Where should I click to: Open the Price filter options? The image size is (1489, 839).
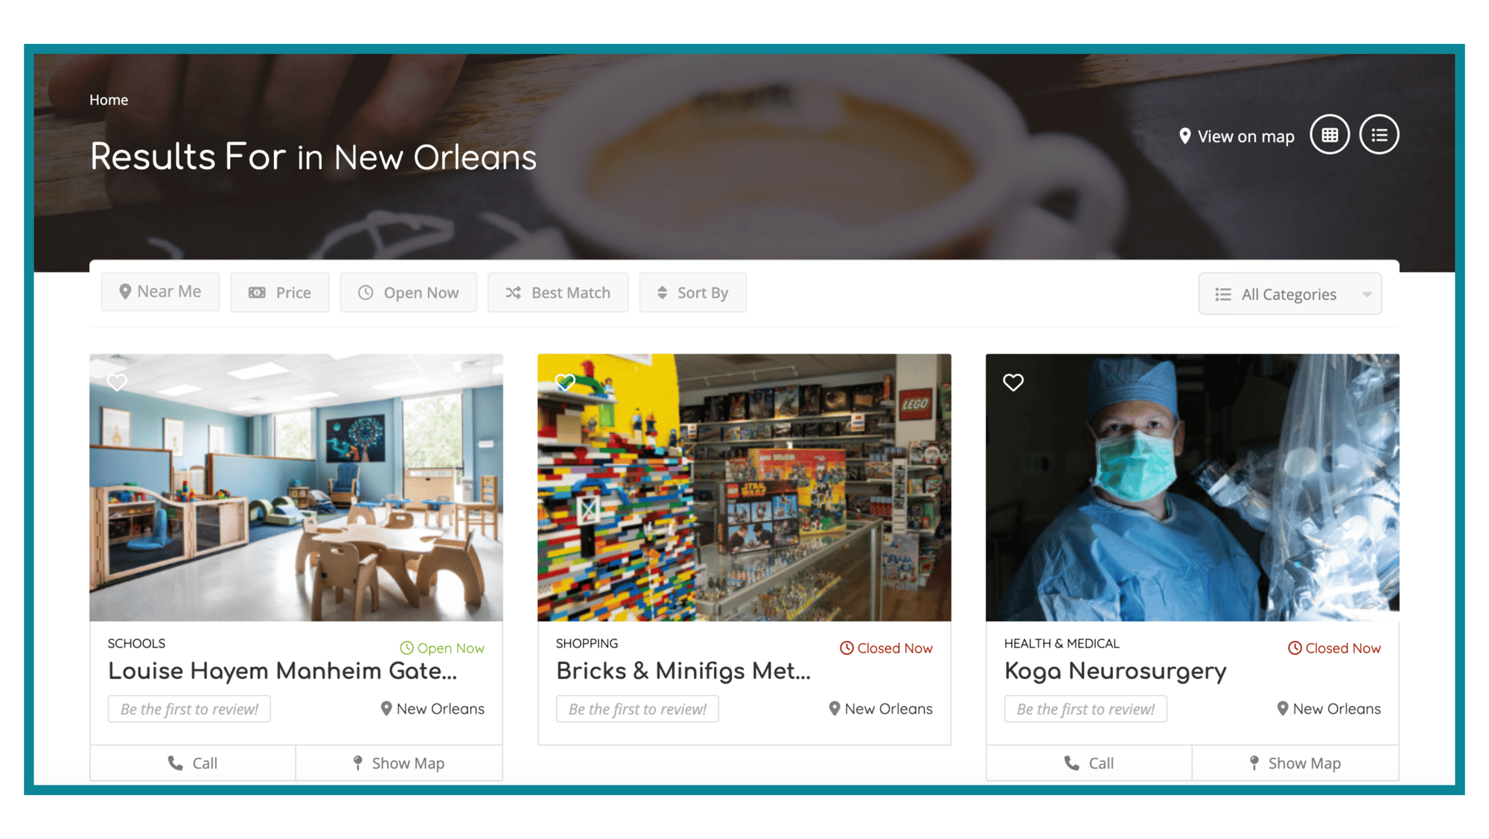point(279,293)
